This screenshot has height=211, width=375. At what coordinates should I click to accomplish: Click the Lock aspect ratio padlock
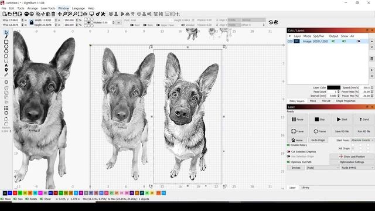[31, 22]
